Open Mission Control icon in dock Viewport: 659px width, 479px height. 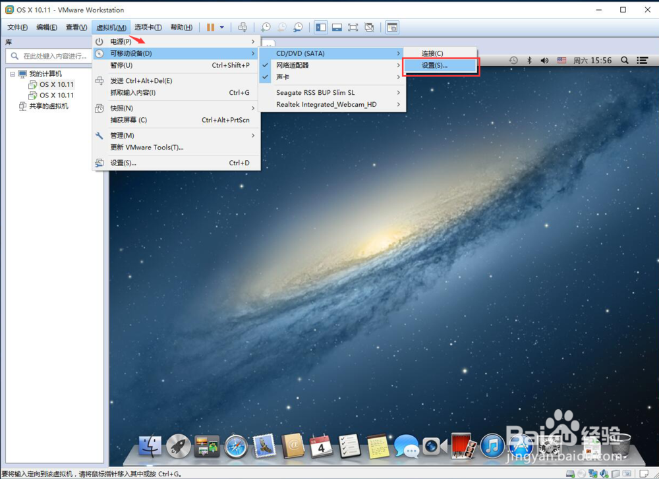207,446
